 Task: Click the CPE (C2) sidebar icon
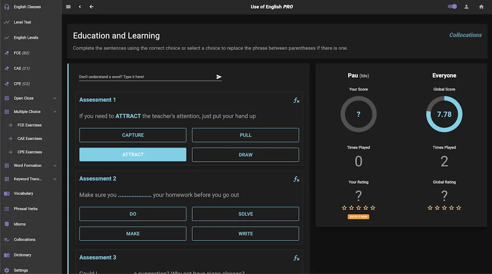[x=7, y=83]
